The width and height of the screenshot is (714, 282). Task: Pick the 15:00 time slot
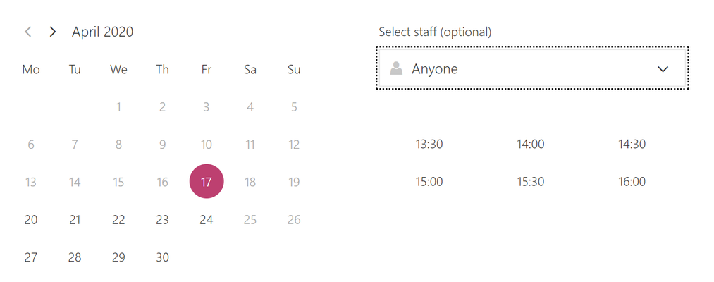(x=429, y=182)
